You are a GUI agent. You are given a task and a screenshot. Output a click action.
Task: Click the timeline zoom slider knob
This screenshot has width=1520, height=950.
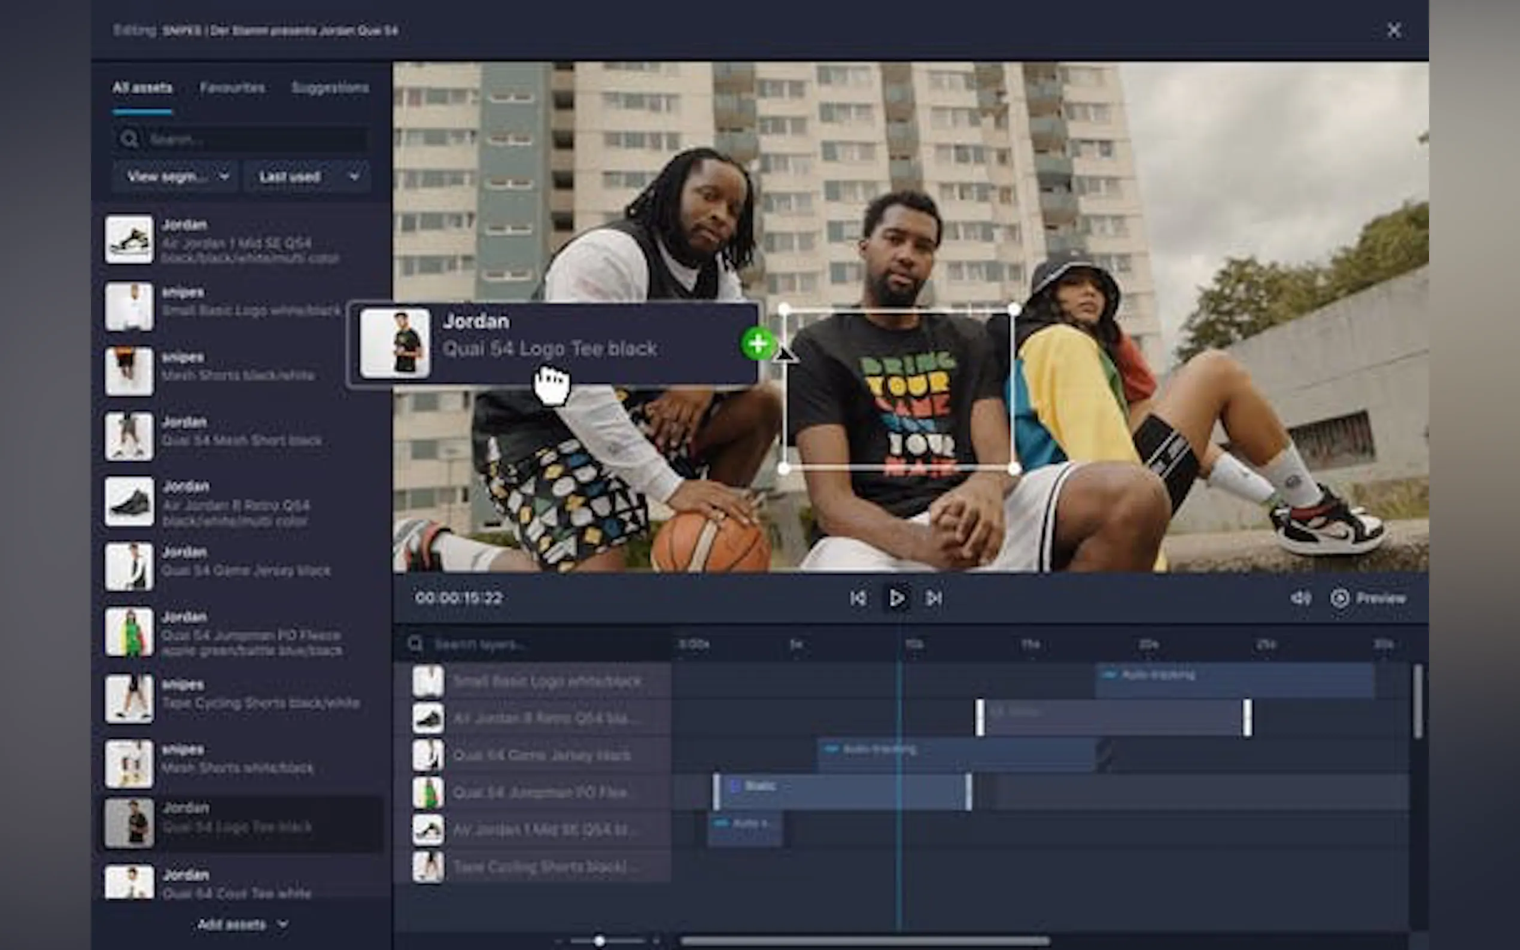tap(600, 940)
